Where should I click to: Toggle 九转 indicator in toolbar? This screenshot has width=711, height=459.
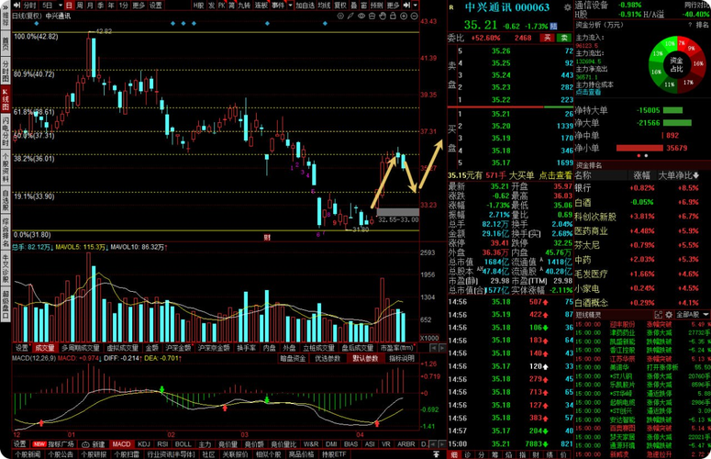[x=244, y=6]
